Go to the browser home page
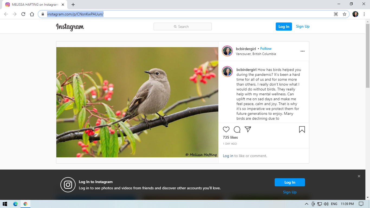This screenshot has height=208, width=370. (32, 14)
